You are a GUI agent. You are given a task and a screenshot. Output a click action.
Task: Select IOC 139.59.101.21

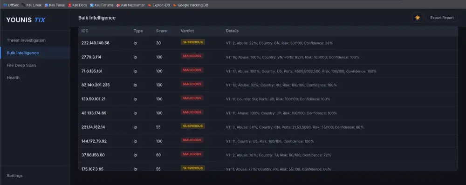(93, 99)
